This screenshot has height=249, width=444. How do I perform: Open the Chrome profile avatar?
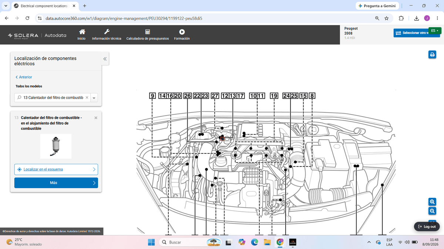(427, 18)
